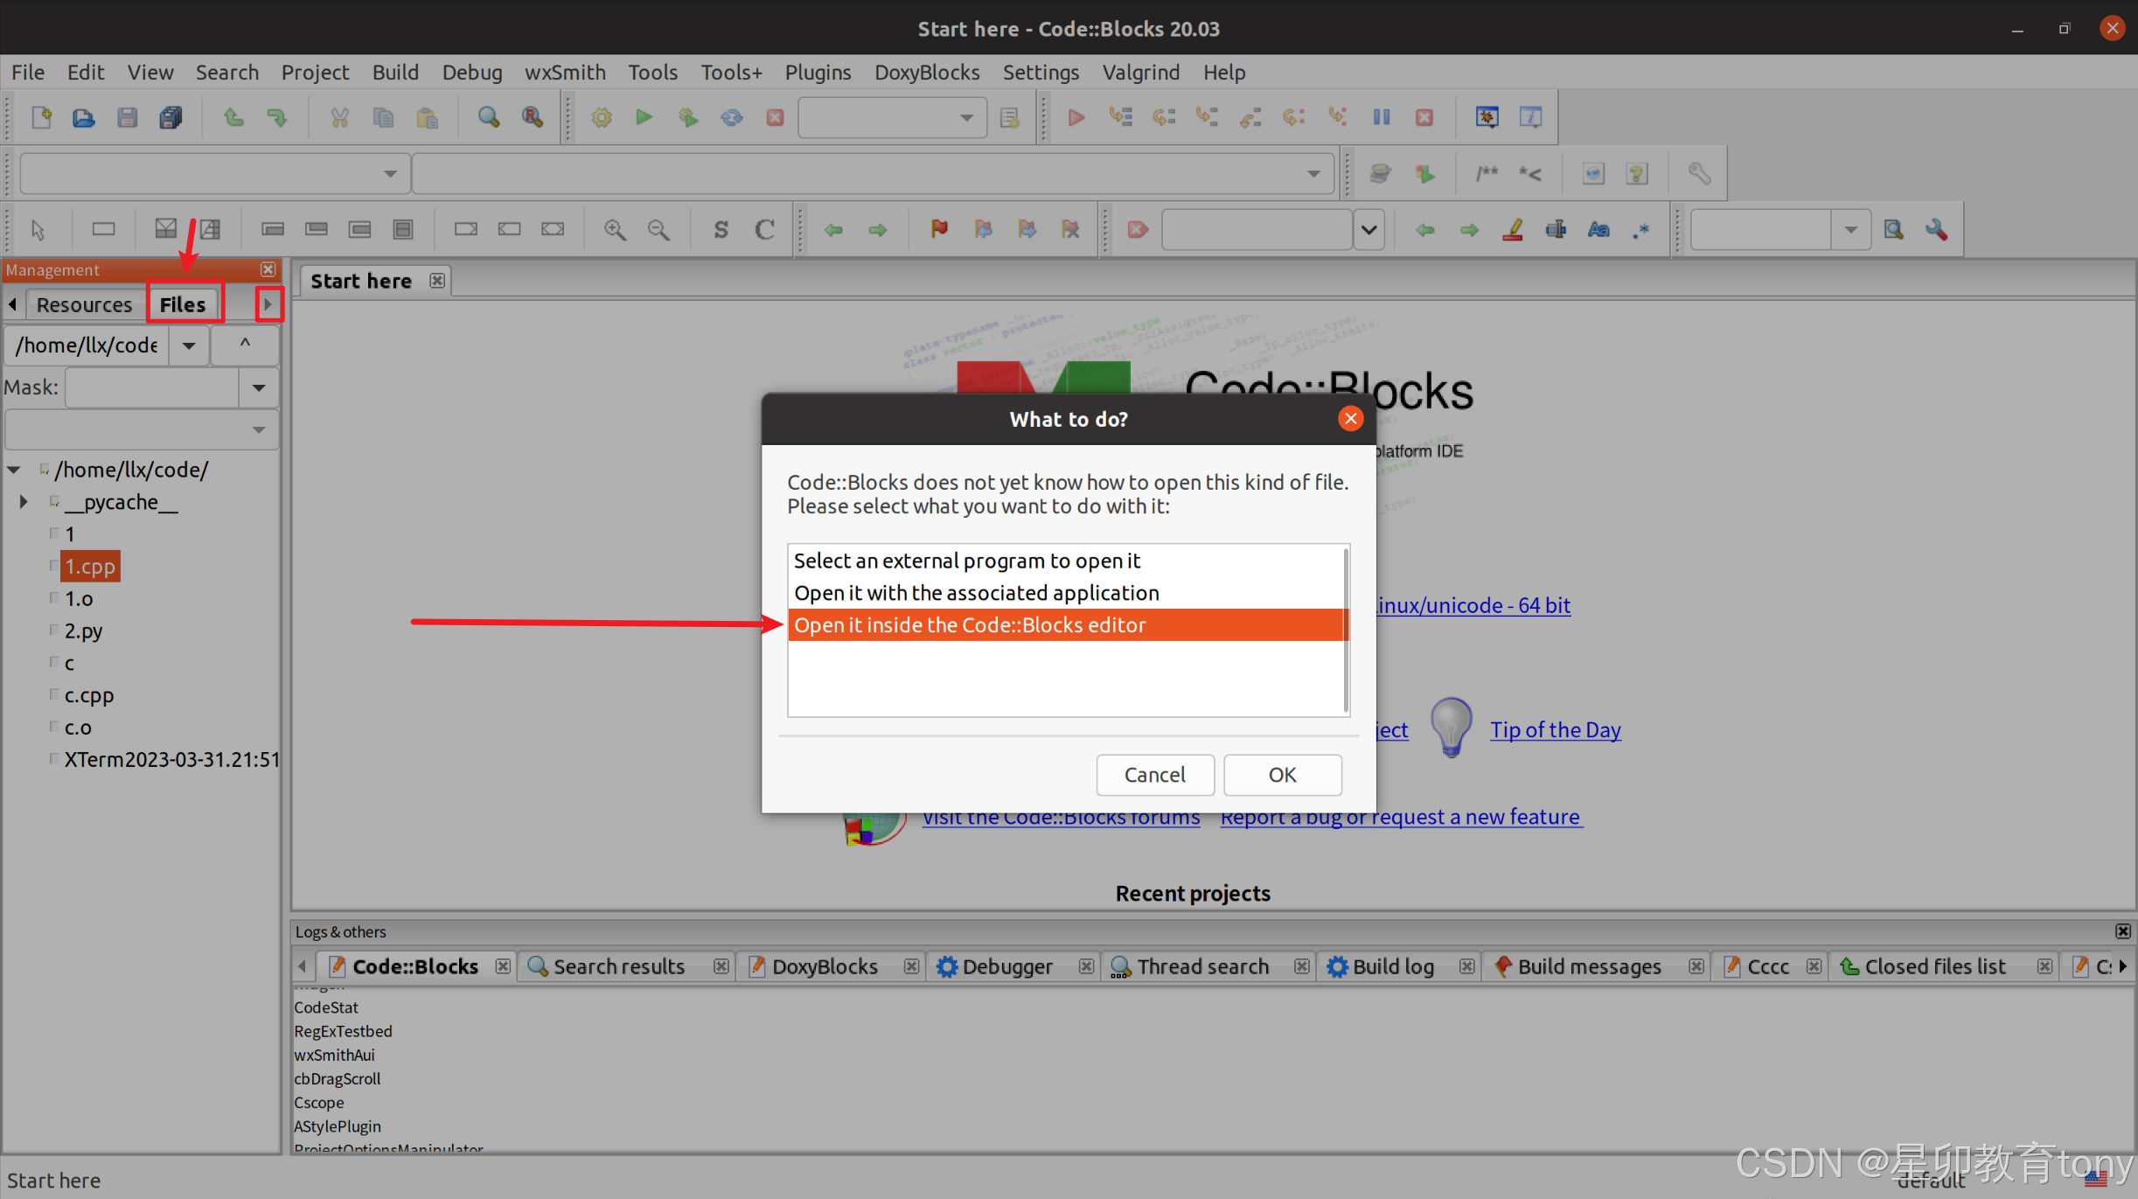Open the search text dropdown chevron
This screenshot has height=1199, width=2138.
pyautogui.click(x=1368, y=229)
